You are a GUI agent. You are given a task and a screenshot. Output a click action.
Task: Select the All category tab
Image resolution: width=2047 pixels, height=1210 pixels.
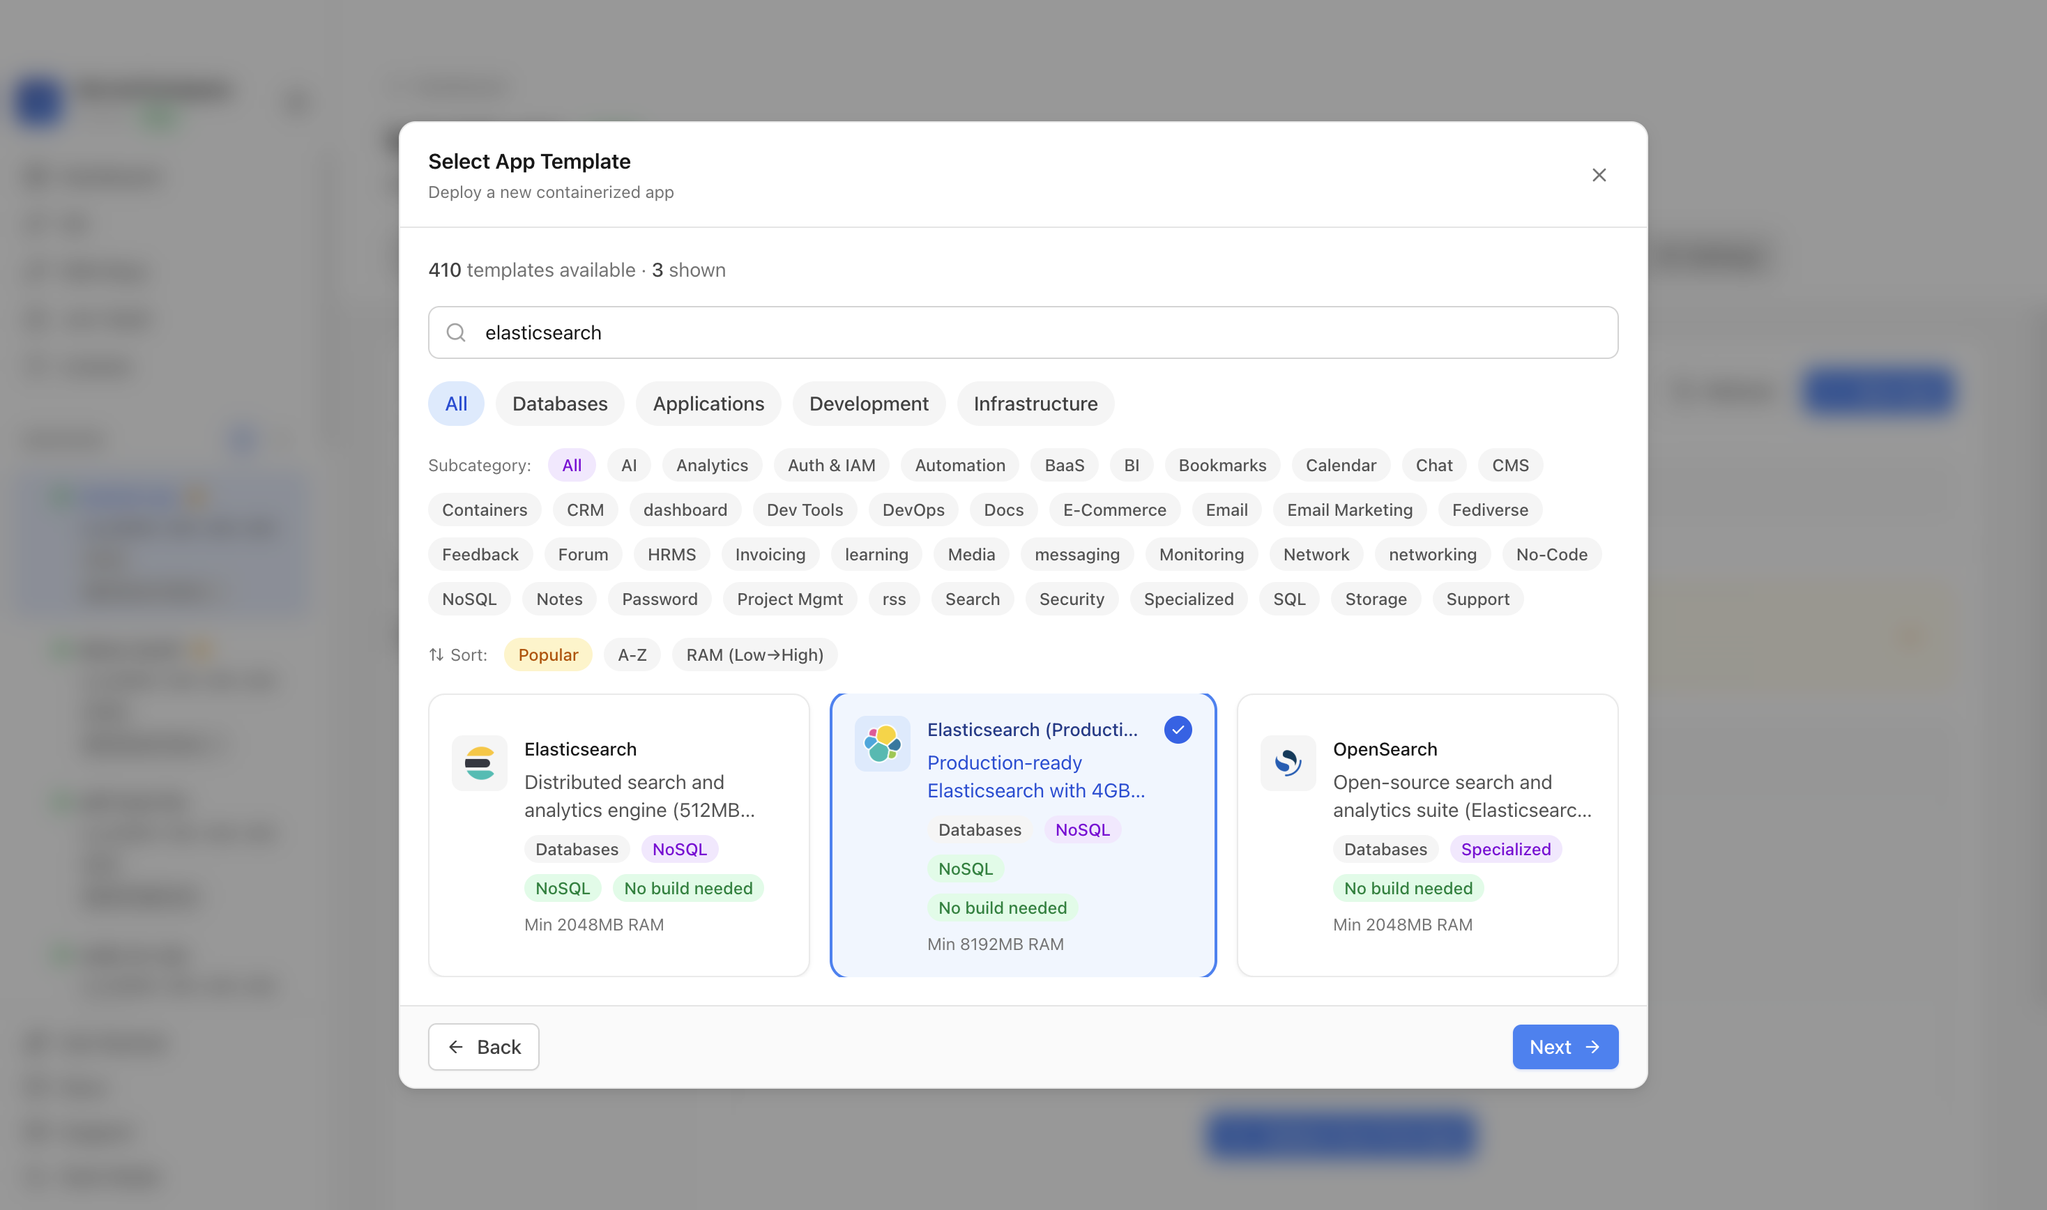[x=456, y=404]
